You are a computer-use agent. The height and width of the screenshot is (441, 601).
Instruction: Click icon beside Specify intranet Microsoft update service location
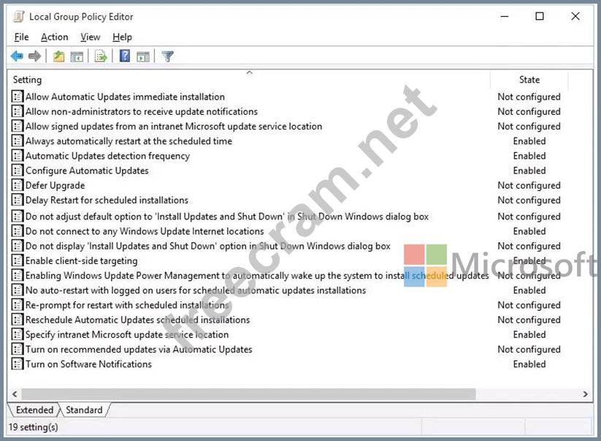[17, 334]
